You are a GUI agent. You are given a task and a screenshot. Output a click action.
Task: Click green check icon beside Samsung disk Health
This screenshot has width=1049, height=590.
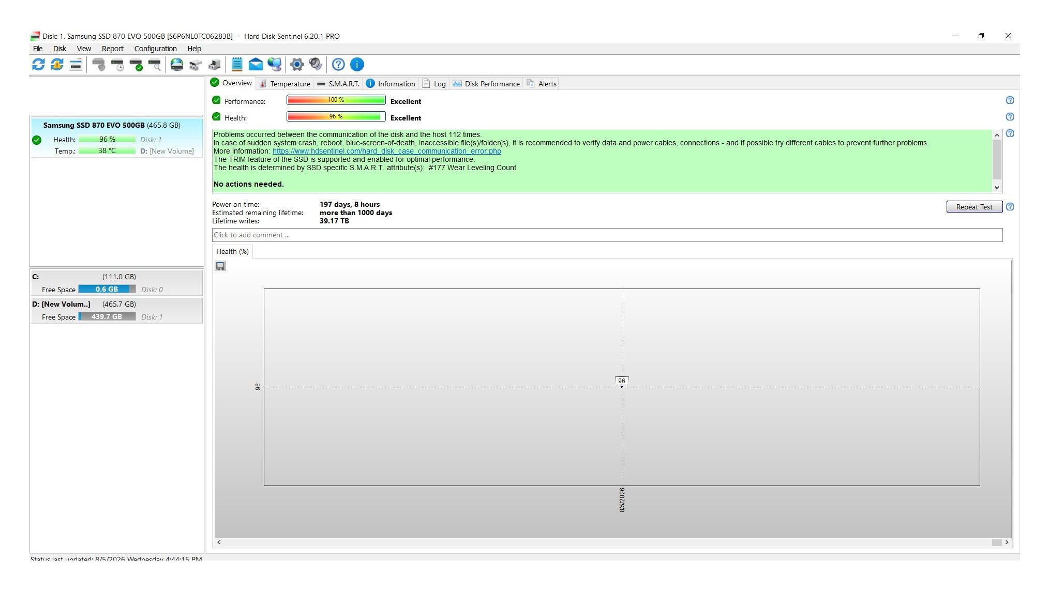pyautogui.click(x=37, y=140)
